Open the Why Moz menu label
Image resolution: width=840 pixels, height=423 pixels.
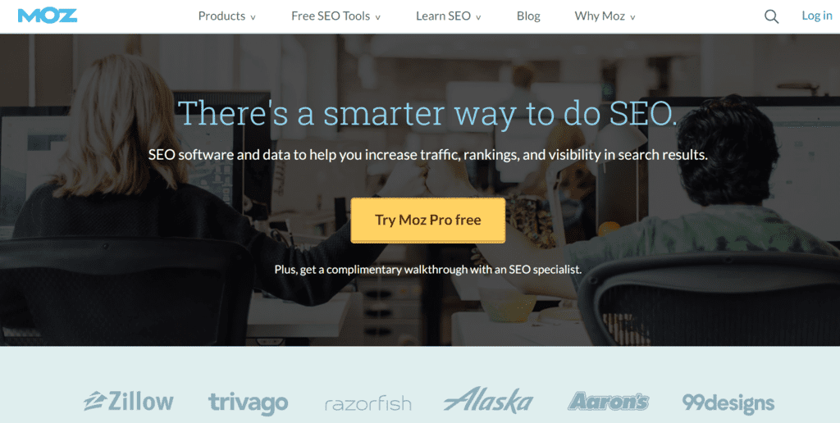click(x=600, y=16)
